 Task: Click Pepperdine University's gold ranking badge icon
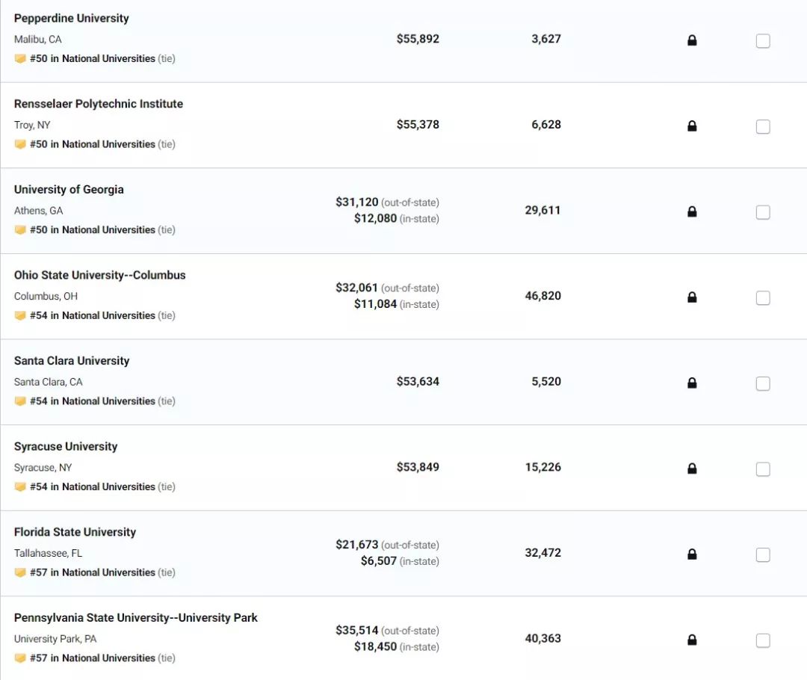[20, 59]
